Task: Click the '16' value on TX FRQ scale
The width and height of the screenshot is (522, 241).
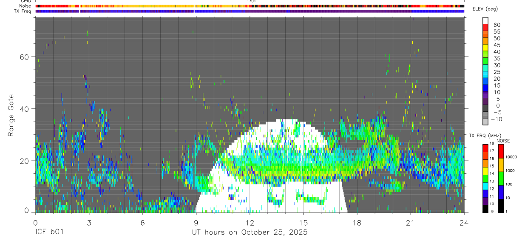Action: (493, 159)
